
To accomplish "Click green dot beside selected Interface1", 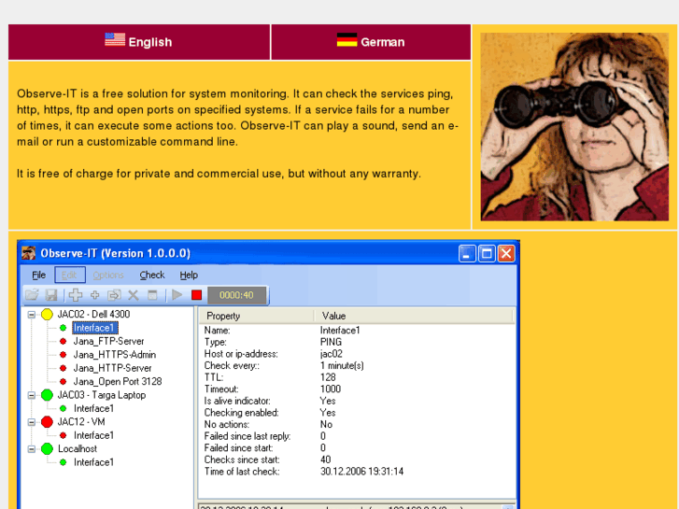I will pos(63,328).
